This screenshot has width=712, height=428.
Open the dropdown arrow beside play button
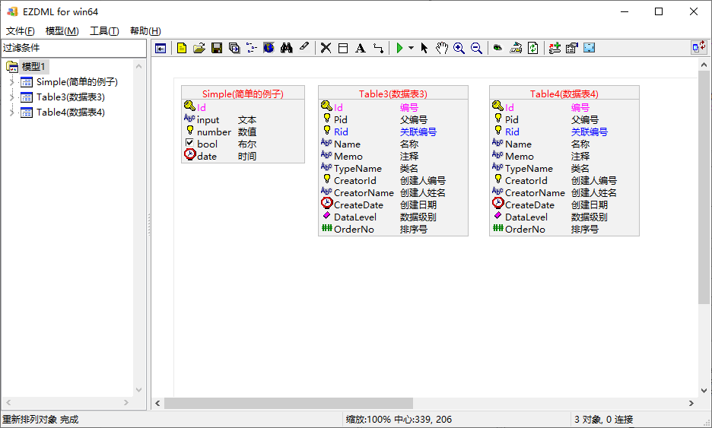click(x=411, y=48)
